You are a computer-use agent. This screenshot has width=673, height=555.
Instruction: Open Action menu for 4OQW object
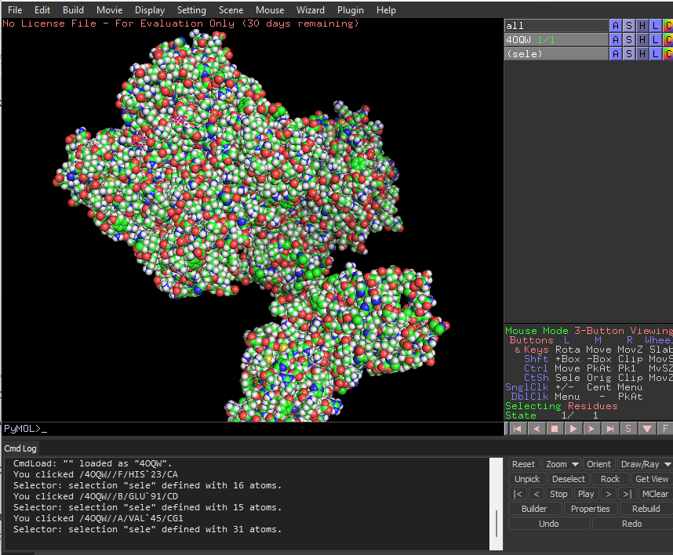(616, 40)
